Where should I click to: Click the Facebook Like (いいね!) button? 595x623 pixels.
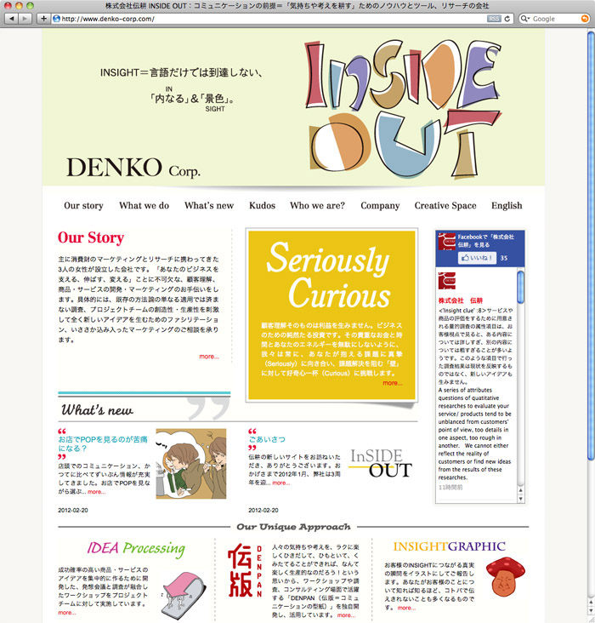pyautogui.click(x=477, y=258)
